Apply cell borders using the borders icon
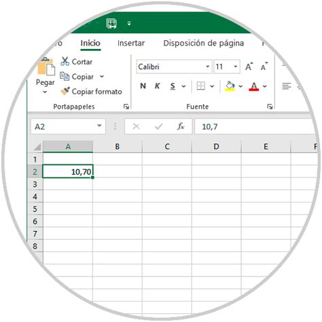 (x=201, y=86)
